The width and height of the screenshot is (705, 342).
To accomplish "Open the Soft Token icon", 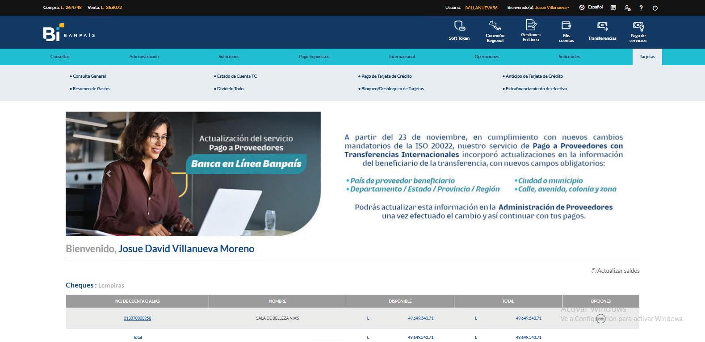I will [x=459, y=26].
